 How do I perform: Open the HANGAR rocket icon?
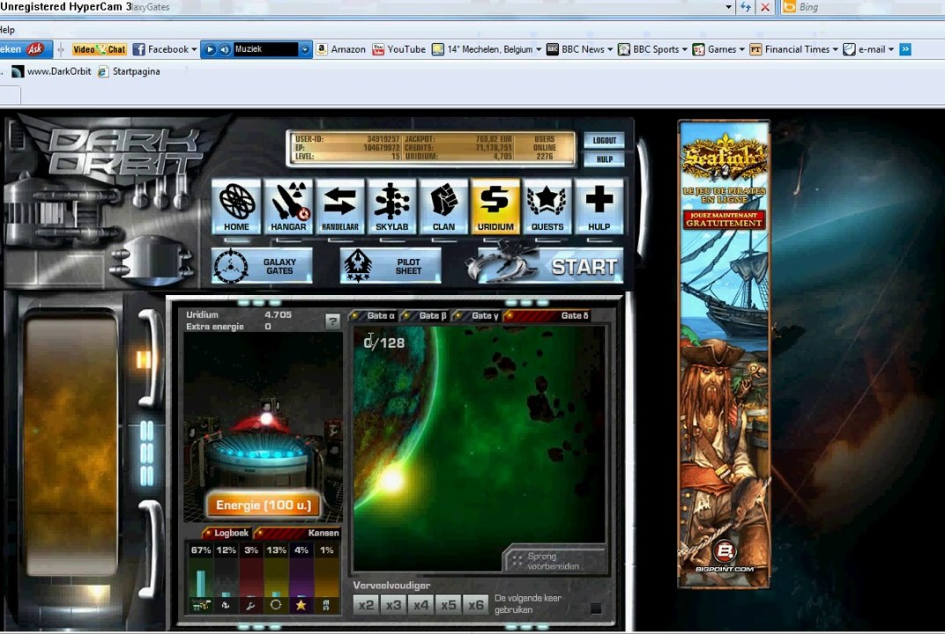click(x=288, y=207)
